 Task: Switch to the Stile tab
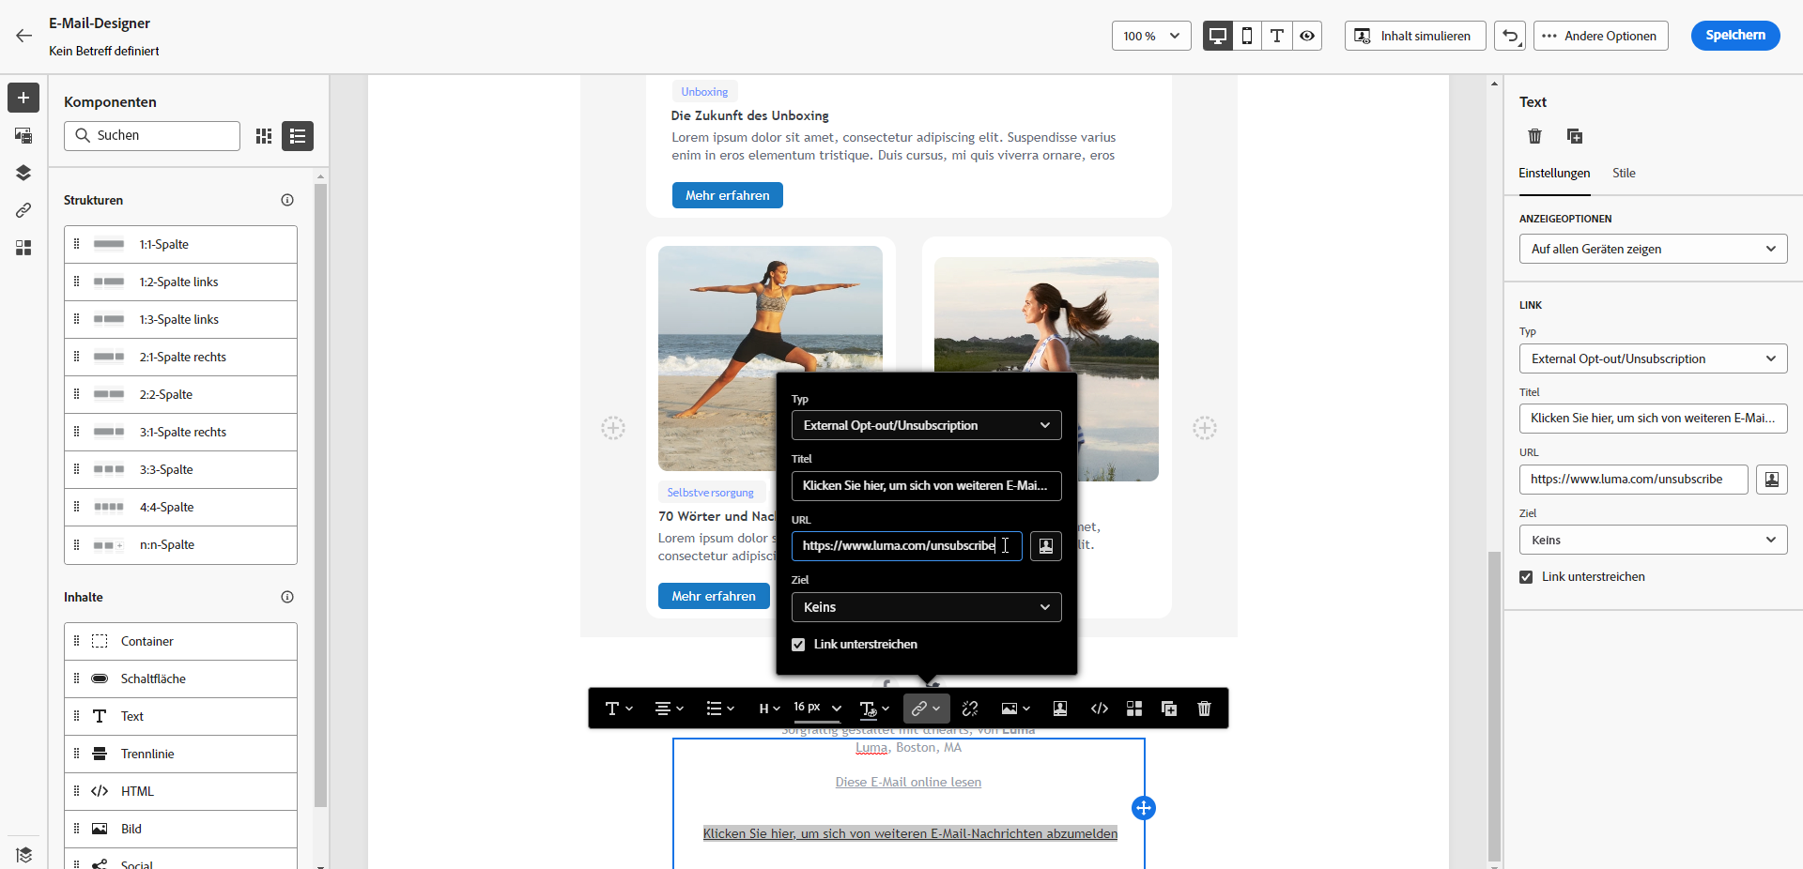pos(1624,174)
